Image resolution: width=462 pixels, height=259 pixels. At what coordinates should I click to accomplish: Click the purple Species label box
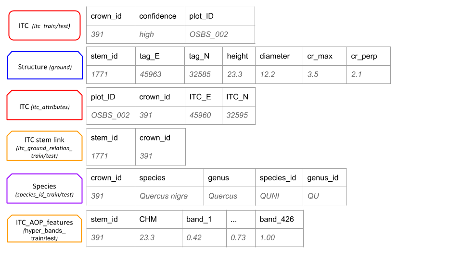44,189
